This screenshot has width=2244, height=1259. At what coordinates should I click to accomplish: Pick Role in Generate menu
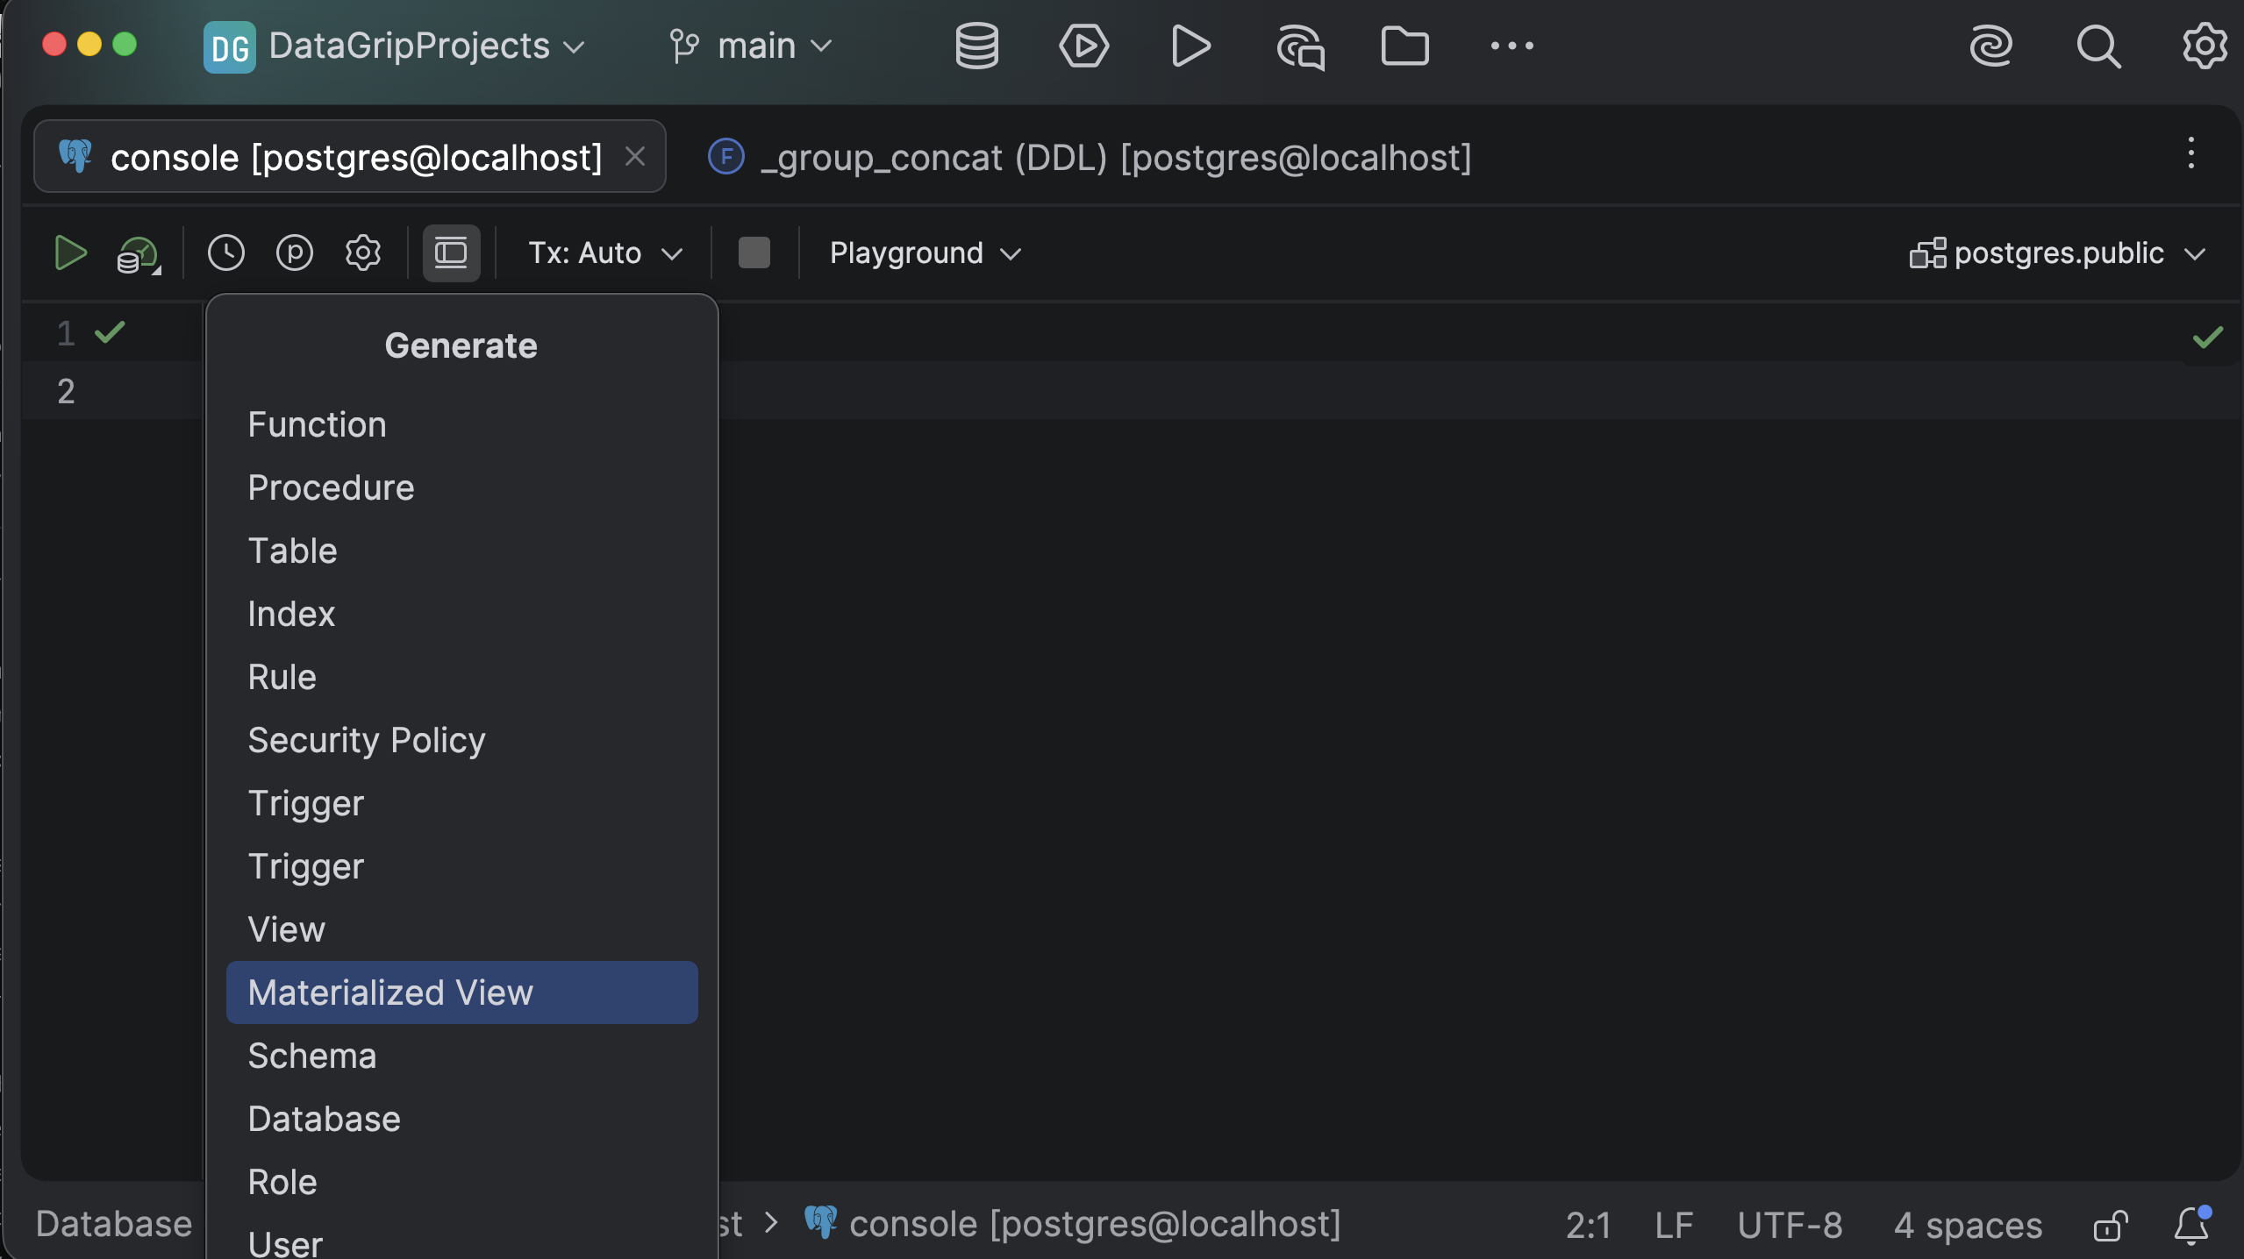click(x=462, y=1182)
